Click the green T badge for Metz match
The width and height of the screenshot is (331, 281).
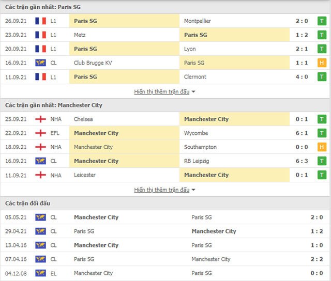click(x=322, y=35)
